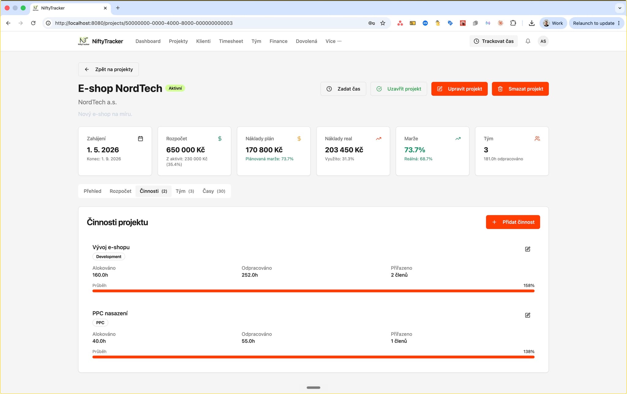View site information icon in address bar
This screenshot has width=627, height=394.
pyautogui.click(x=48, y=23)
